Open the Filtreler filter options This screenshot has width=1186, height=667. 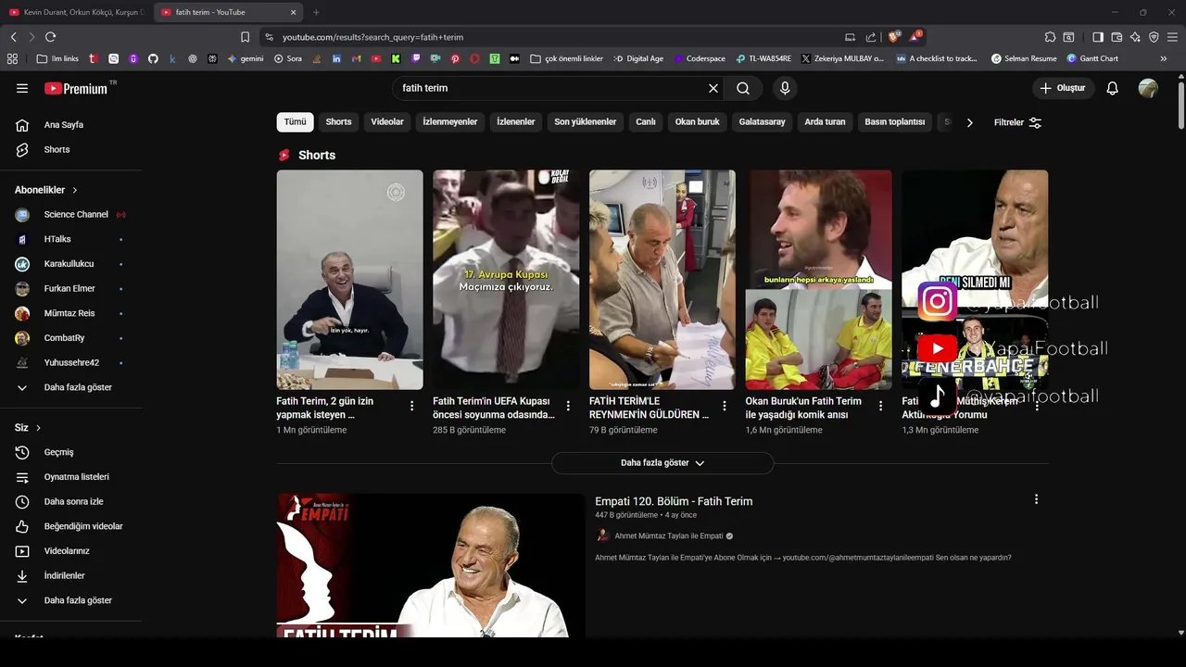(x=1017, y=122)
